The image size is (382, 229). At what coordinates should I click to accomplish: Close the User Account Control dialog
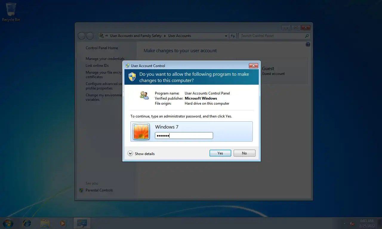click(x=253, y=66)
